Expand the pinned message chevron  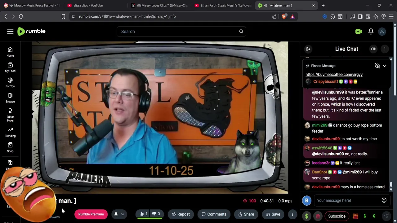click(x=385, y=66)
